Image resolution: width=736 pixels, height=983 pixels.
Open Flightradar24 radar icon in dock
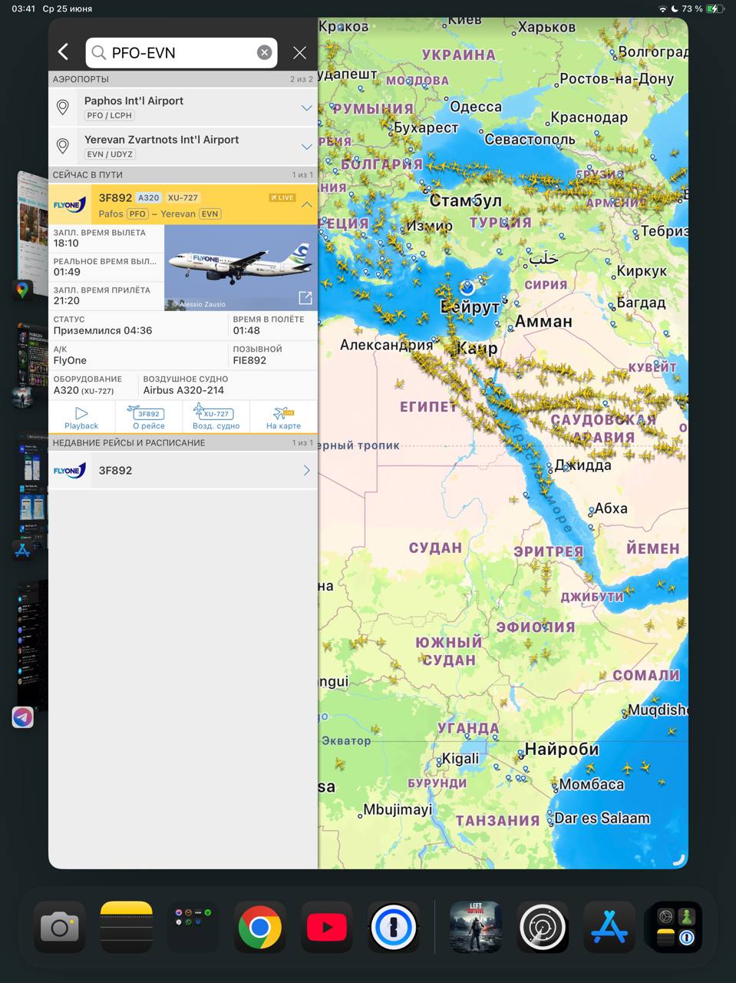(543, 927)
